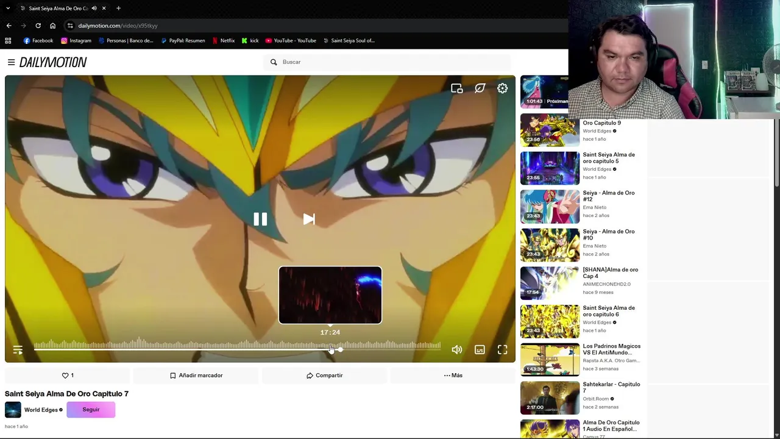Image resolution: width=780 pixels, height=439 pixels.
Task: Open the playlist queue icon in player
Action: [18, 350]
